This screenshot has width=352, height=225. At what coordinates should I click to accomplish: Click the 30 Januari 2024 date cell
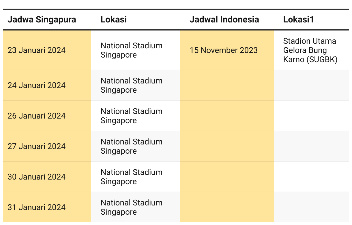[47, 177]
